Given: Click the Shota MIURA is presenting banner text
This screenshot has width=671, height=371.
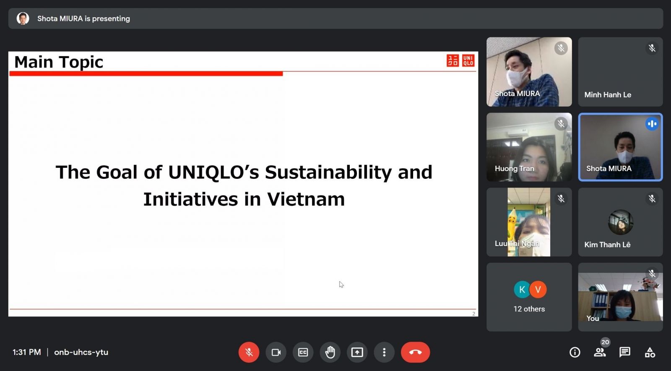Looking at the screenshot, I should click(x=83, y=18).
